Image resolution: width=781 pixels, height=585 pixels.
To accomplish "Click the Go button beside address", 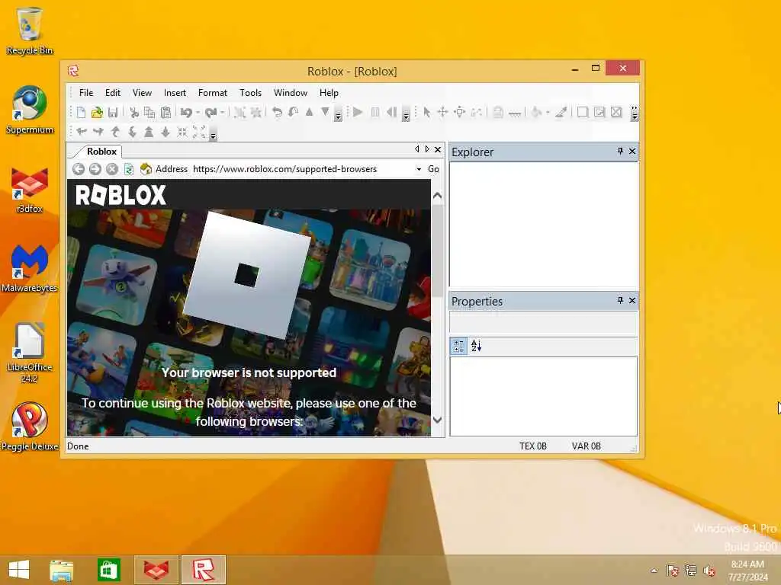I will pyautogui.click(x=433, y=169).
